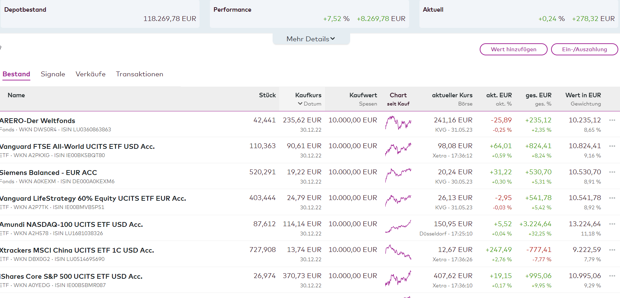Expand the Mehr Details section

point(311,39)
